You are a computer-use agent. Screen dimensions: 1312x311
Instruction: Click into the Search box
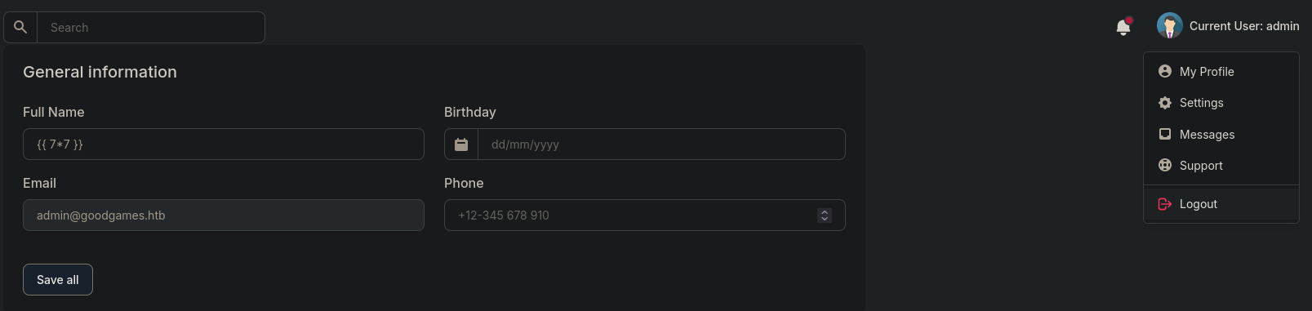tap(151, 27)
